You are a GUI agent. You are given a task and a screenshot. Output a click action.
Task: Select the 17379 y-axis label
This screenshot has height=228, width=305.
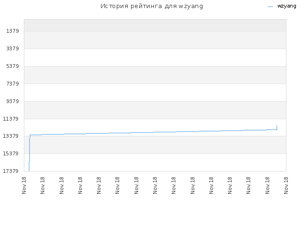[x=10, y=171]
